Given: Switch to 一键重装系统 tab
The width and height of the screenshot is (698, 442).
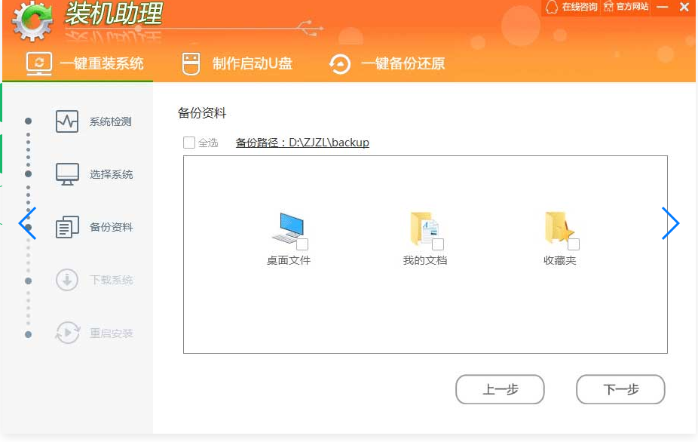Looking at the screenshot, I should pyautogui.click(x=84, y=63).
